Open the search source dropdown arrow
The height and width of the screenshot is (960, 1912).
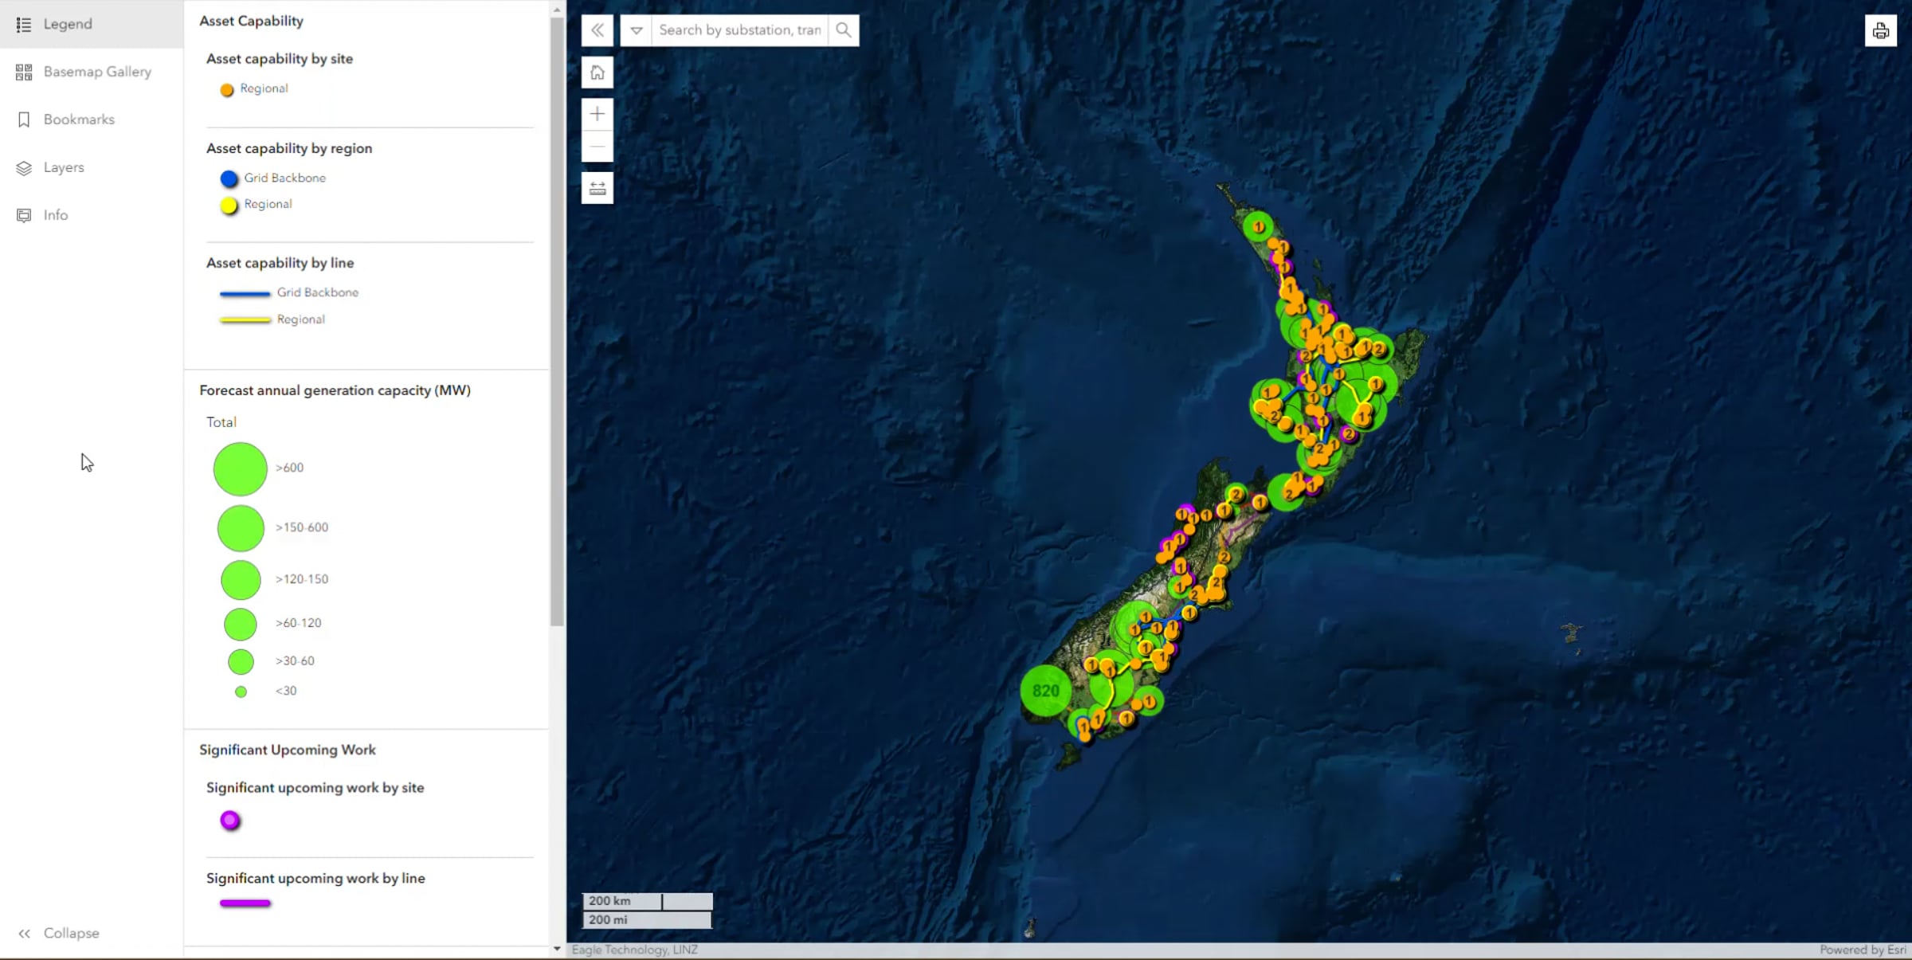click(636, 30)
